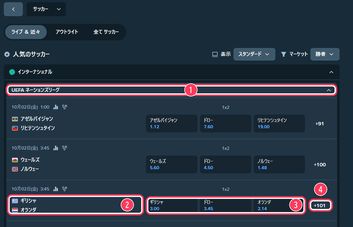Open the 勝者 market dropdown

pos(325,54)
